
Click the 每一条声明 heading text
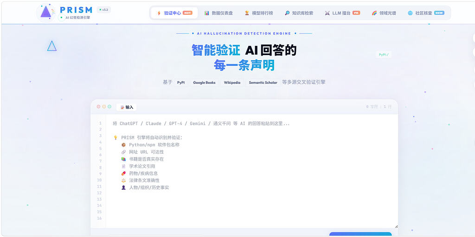tap(244, 65)
